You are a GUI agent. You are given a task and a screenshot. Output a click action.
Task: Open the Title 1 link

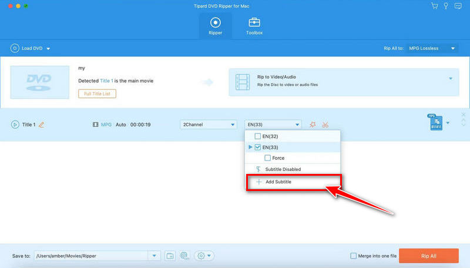point(106,81)
